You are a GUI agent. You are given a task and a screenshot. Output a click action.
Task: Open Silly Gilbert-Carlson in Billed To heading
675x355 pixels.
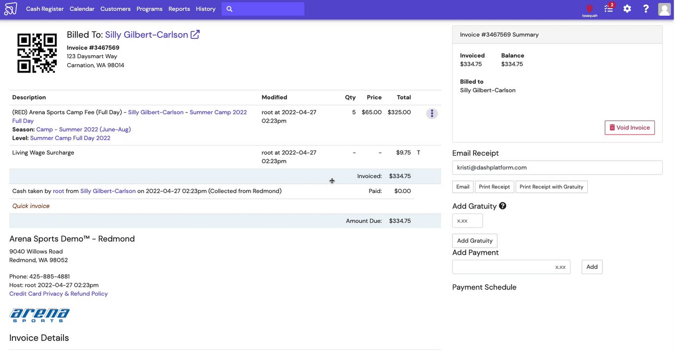[x=146, y=35]
